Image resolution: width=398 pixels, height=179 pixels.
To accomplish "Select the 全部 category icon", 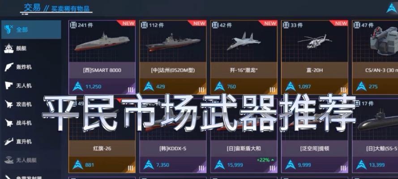I will click(x=9, y=30).
